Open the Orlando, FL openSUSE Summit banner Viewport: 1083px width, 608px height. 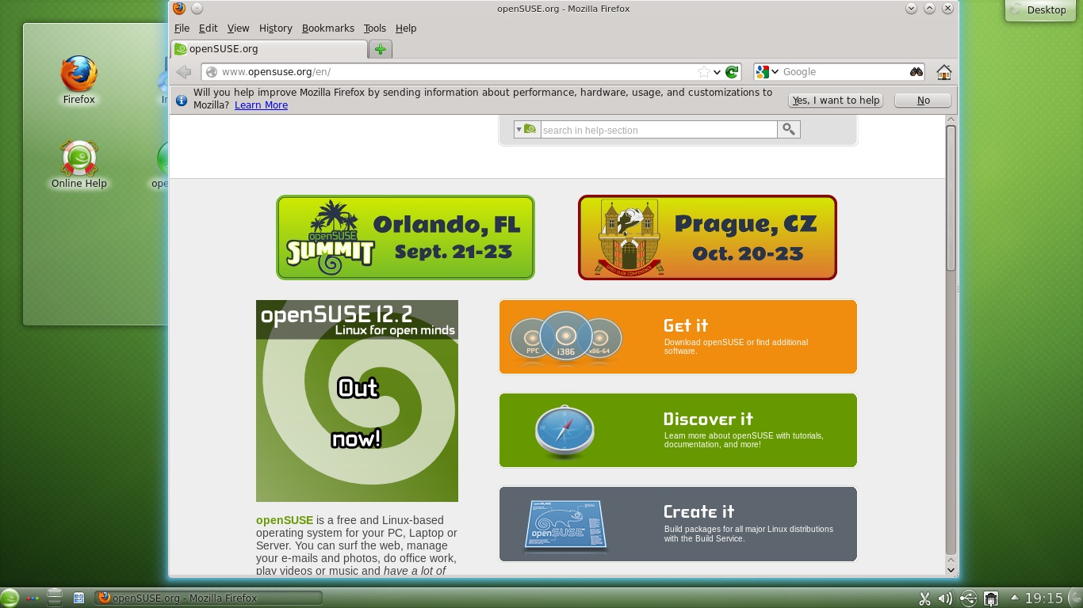click(x=405, y=237)
